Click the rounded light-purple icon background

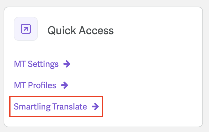[x=26, y=29]
